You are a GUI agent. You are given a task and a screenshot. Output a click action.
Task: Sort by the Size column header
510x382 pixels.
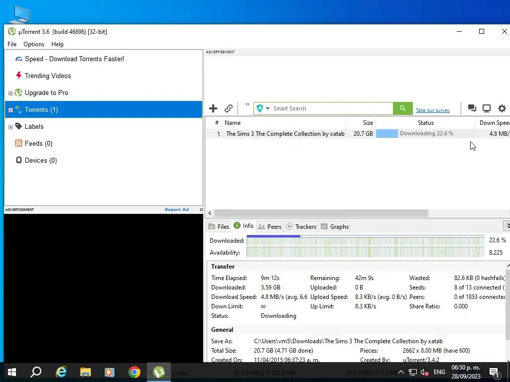361,123
